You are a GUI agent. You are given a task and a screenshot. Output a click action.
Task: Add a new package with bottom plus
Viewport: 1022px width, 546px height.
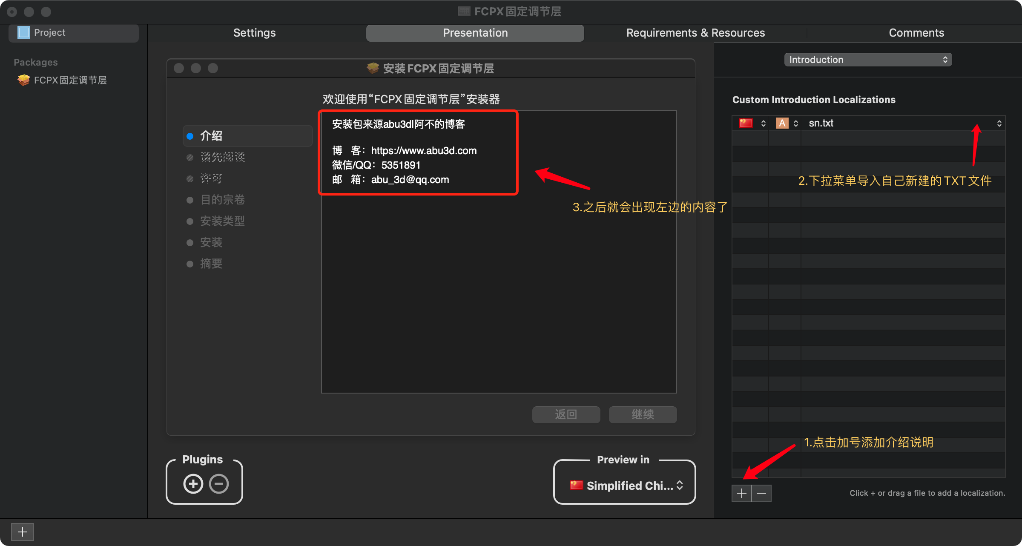(x=23, y=532)
